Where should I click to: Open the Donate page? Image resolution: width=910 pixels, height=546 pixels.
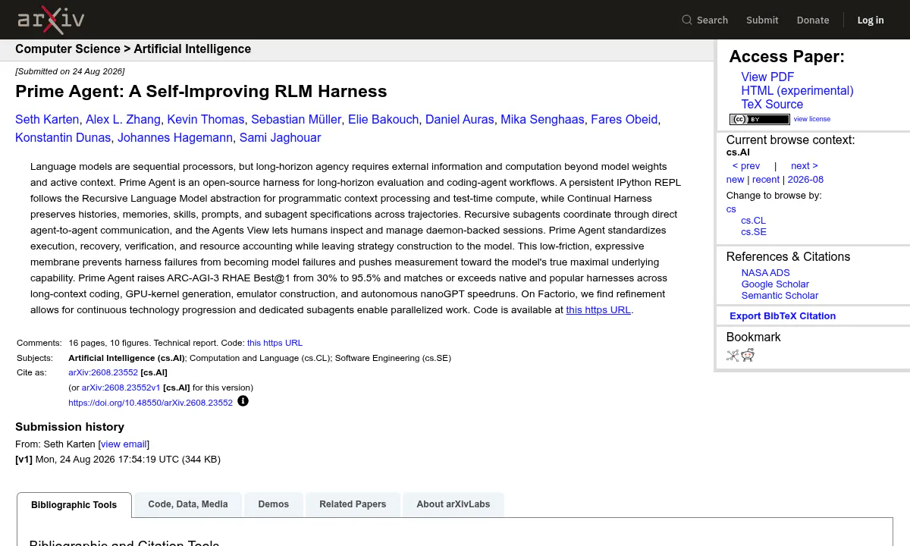tap(813, 20)
